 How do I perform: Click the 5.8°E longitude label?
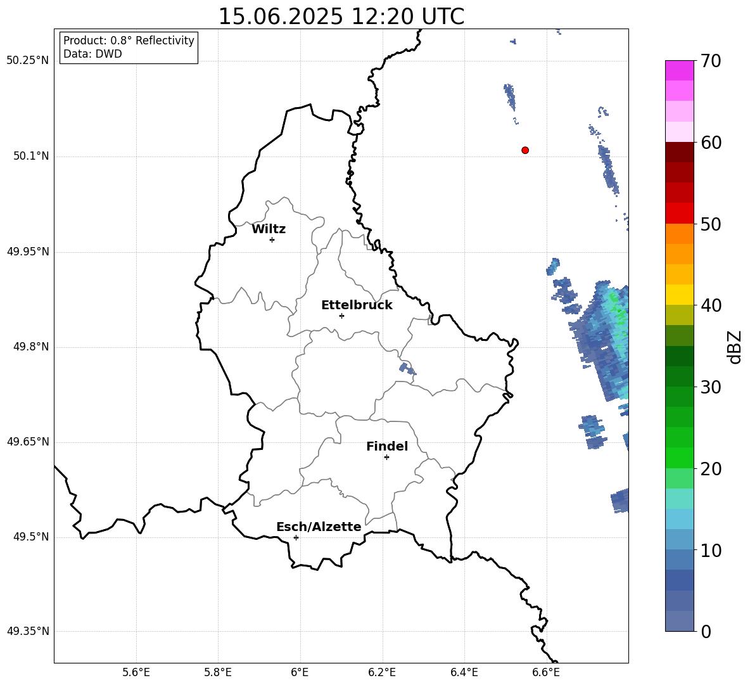click(218, 672)
